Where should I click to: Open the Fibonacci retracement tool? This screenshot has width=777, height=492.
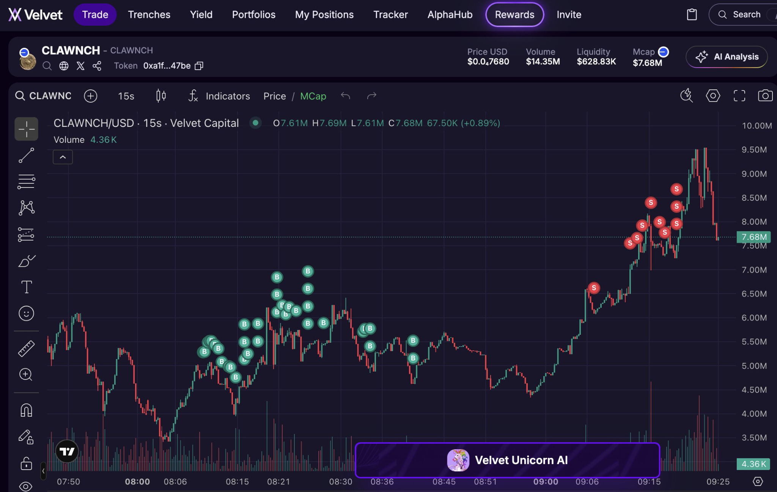(26, 181)
